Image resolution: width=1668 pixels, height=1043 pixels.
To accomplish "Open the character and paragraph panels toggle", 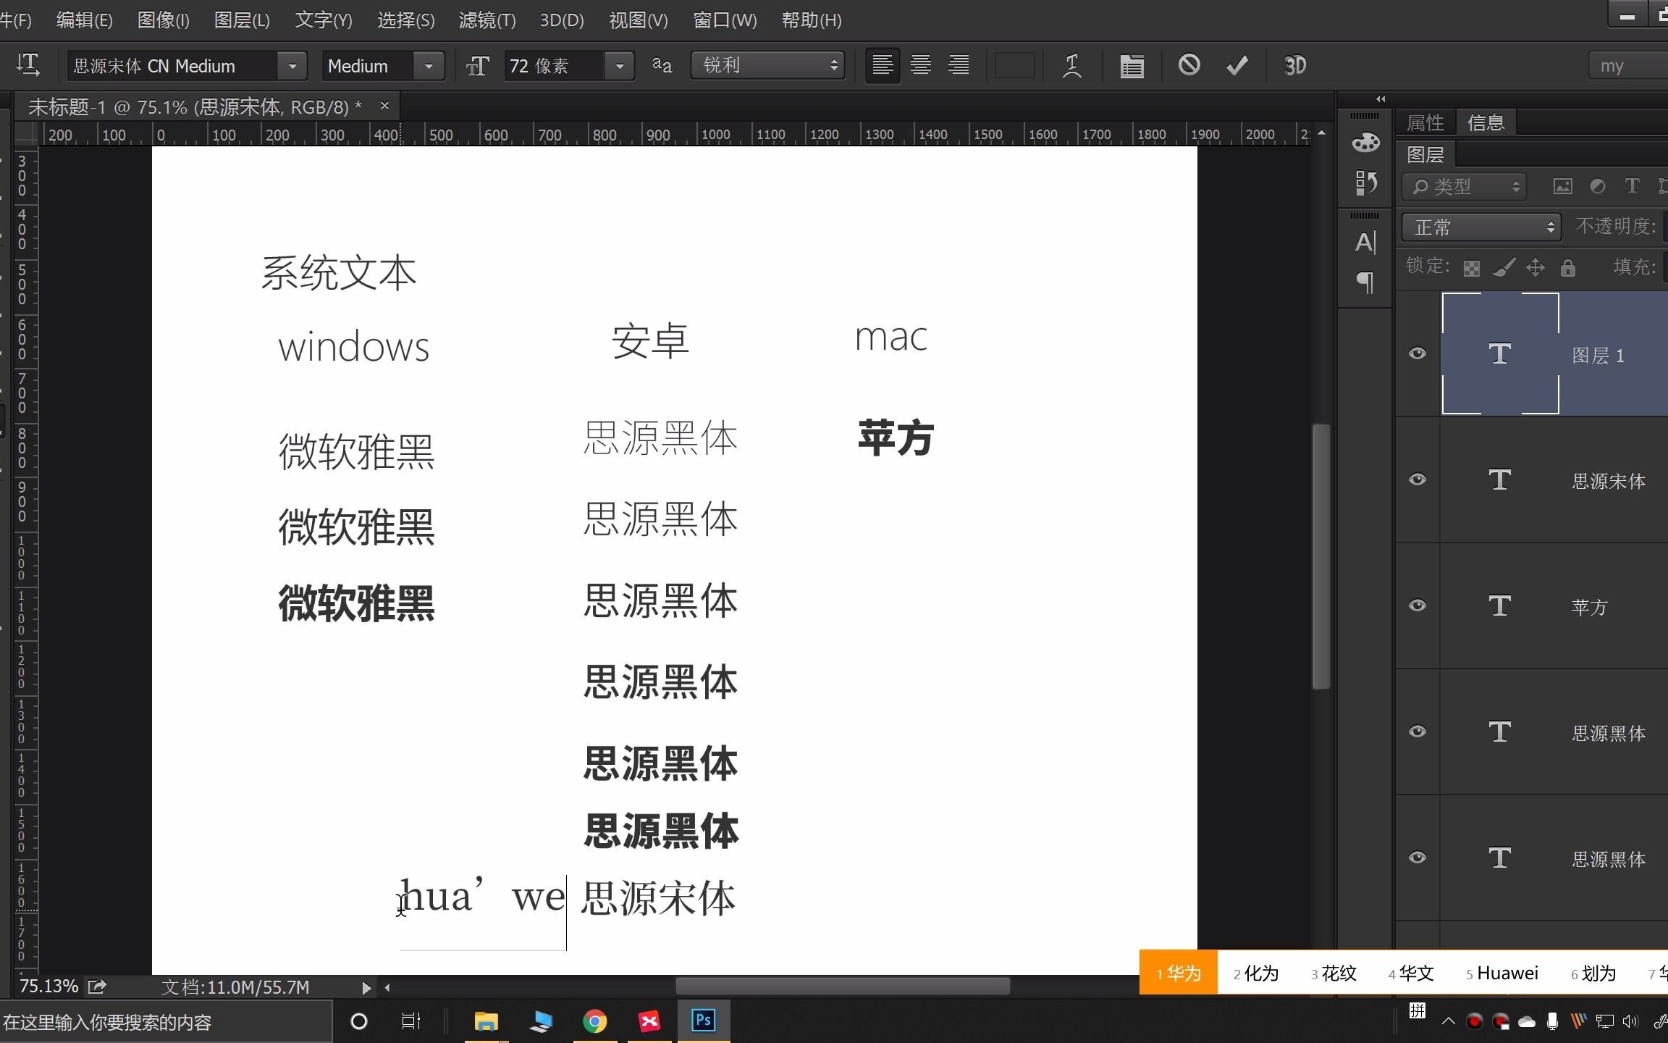I will (1132, 66).
